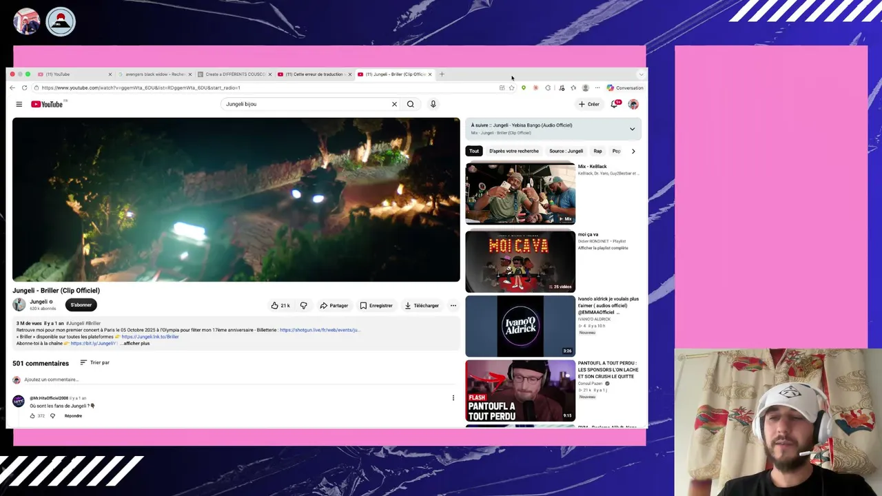Open the YouTube hamburger guide menu
This screenshot has width=882, height=496.
pyautogui.click(x=19, y=104)
